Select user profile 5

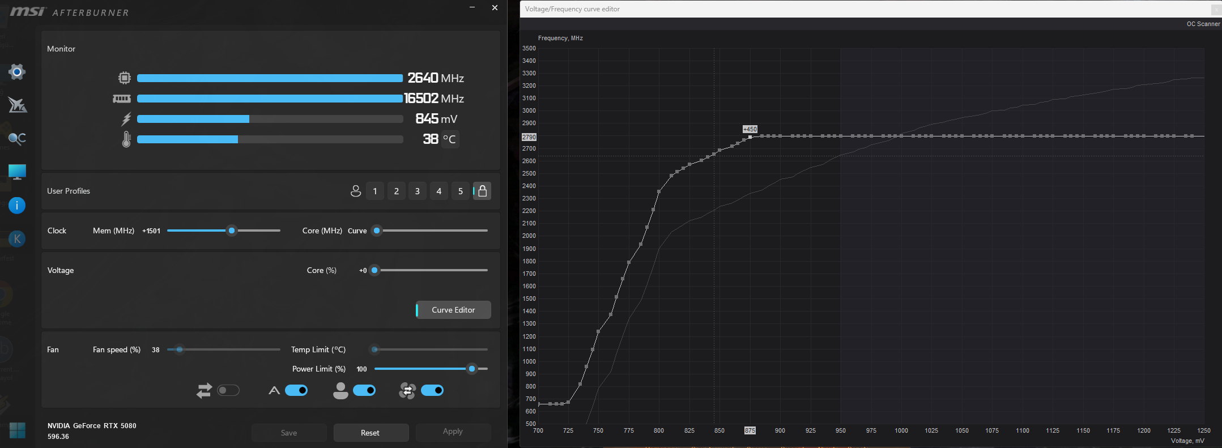(461, 191)
